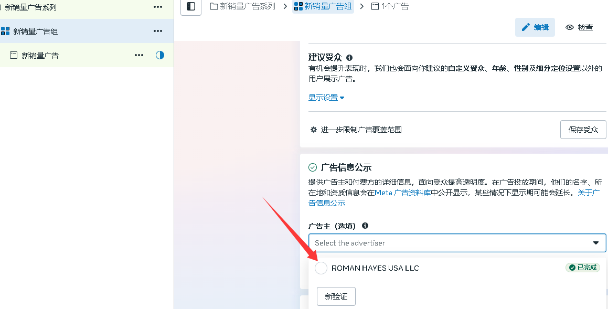608x309 pixels.
Task: Click the half-circle status icon beside 新销量广告
Action: coord(160,55)
